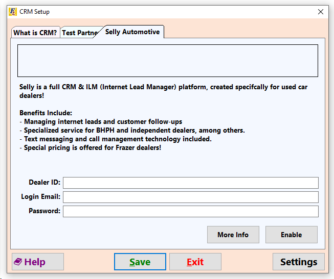The width and height of the screenshot is (334, 279).
Task: Click the Frazer app icon in title bar
Action: [x=13, y=12]
